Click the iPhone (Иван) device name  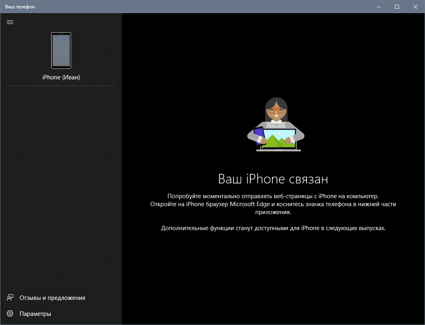[x=61, y=77]
